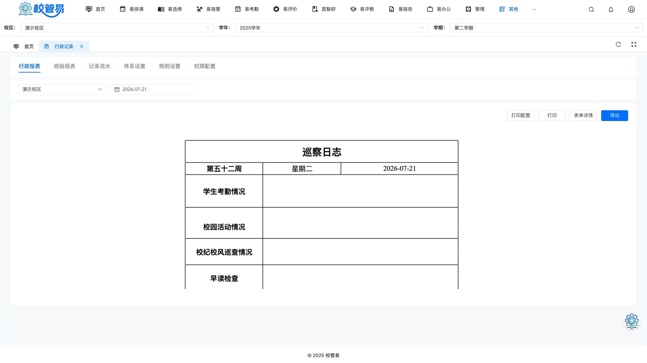Close the 行政记录 page tab

81,46
